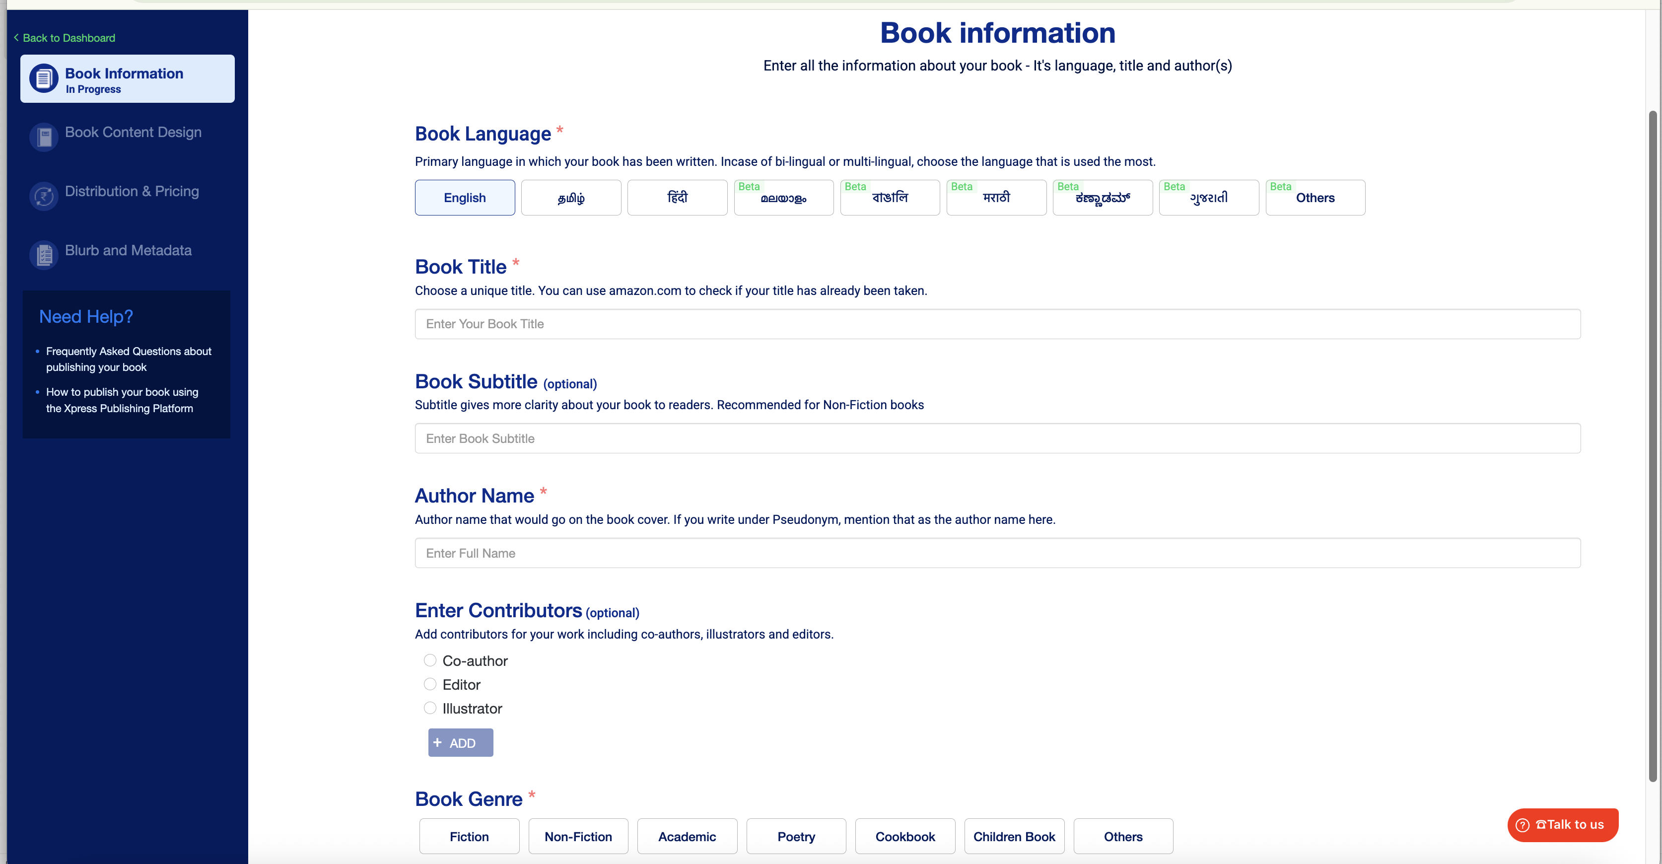Select the Co-author radio button
Viewport: 1662px width, 864px height.
click(430, 660)
